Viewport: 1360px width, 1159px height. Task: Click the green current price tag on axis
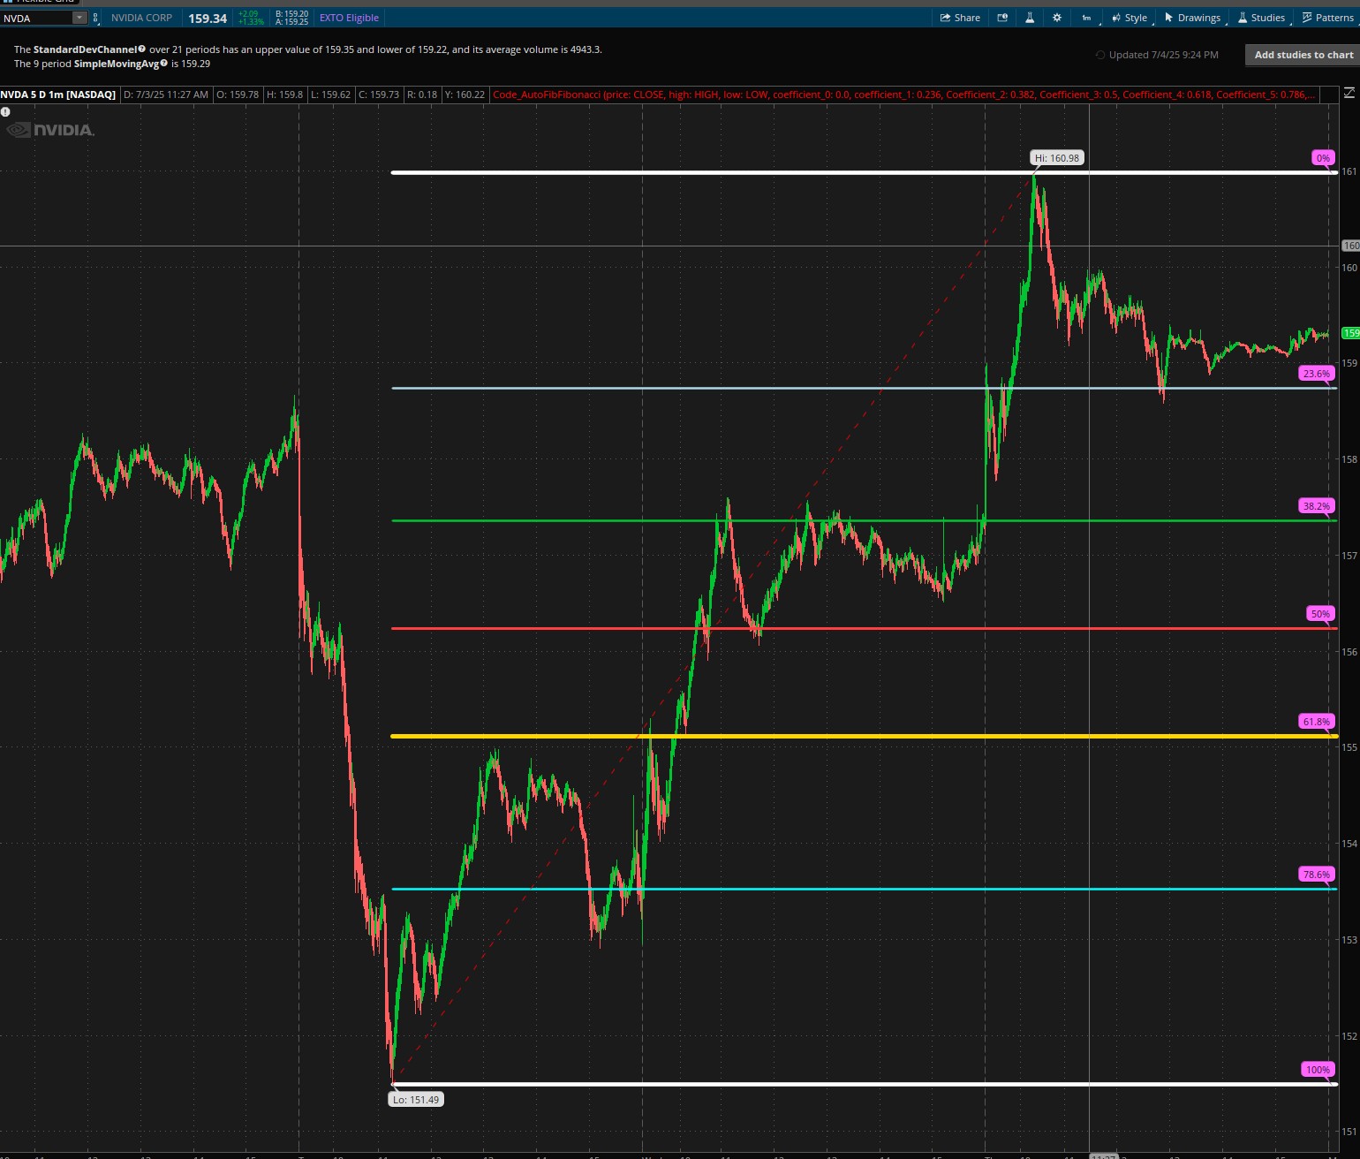[1350, 333]
